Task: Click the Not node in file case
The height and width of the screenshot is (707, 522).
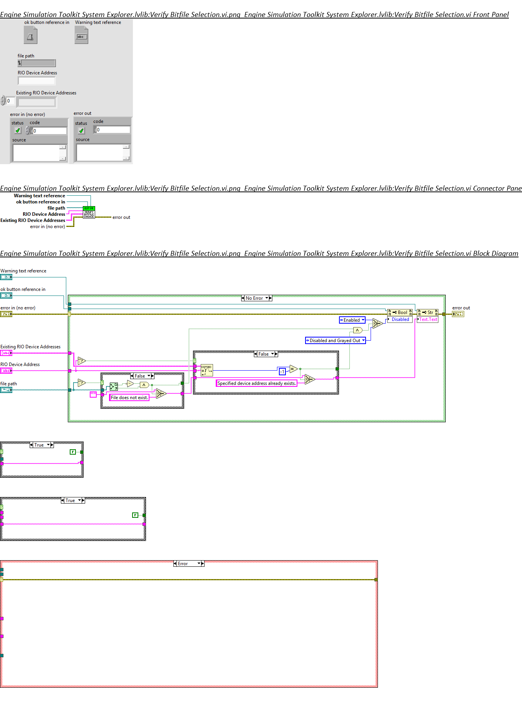Action: point(130,384)
